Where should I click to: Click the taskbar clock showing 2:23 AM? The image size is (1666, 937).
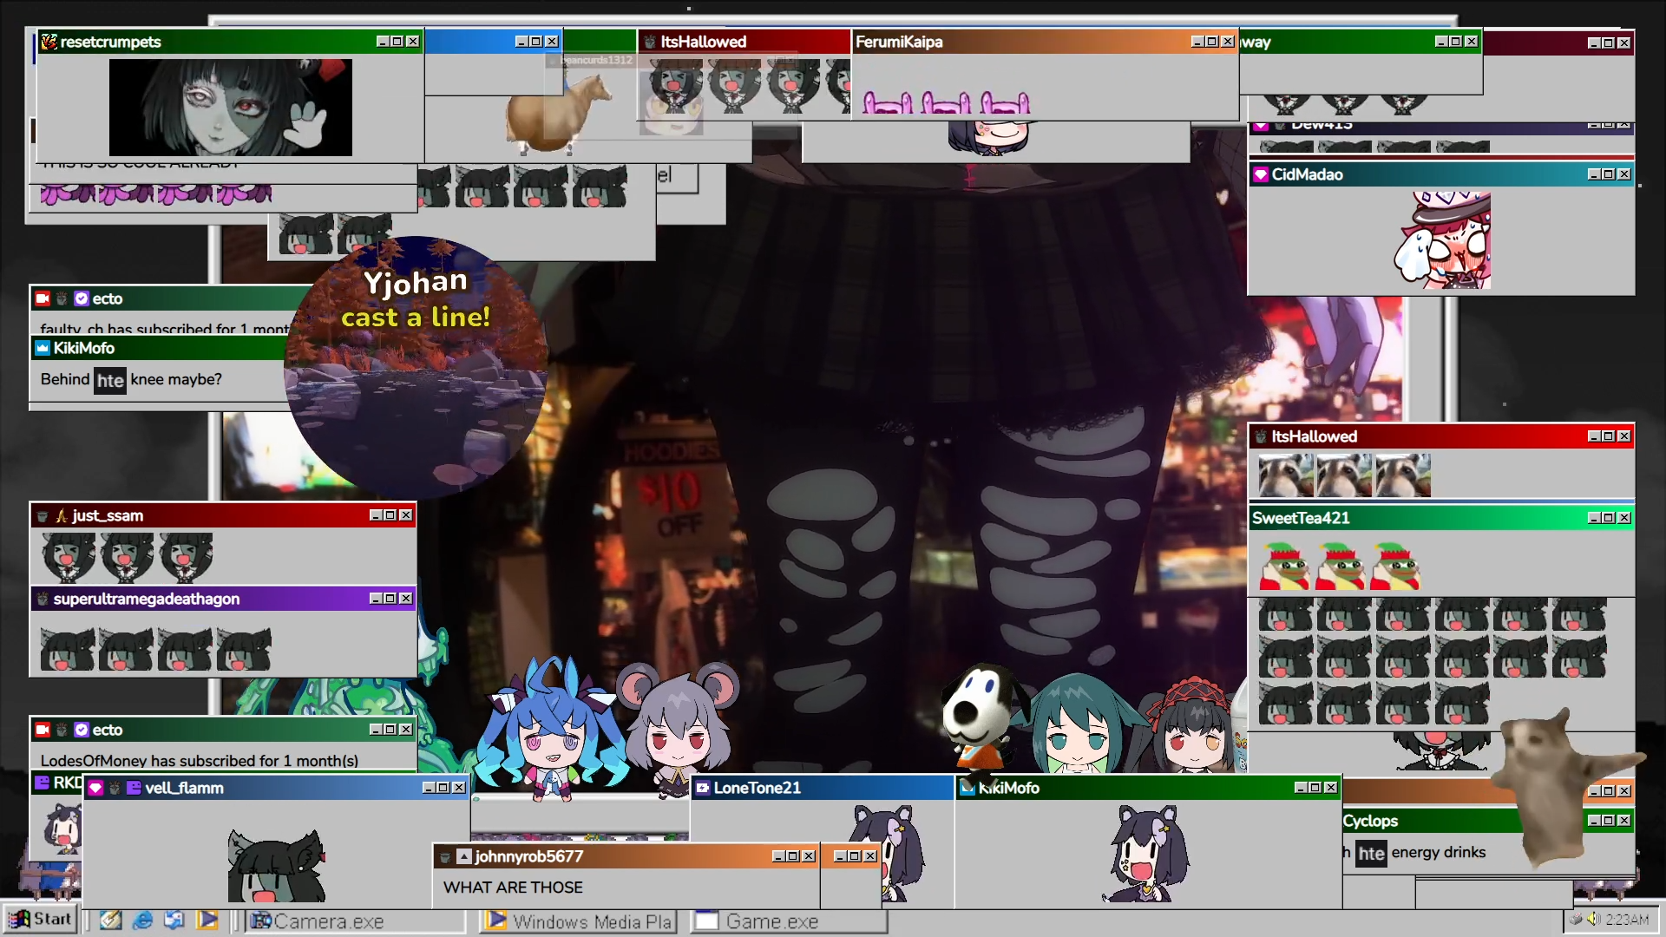(x=1627, y=920)
